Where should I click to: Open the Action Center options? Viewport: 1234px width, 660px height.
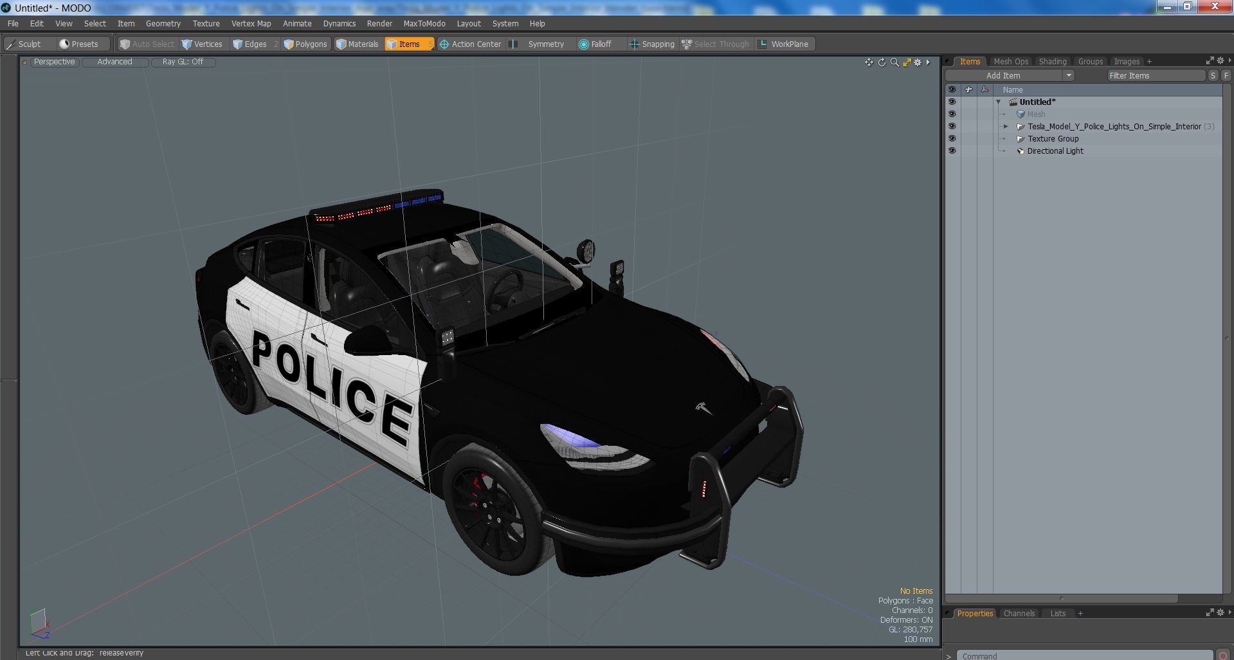pos(470,44)
